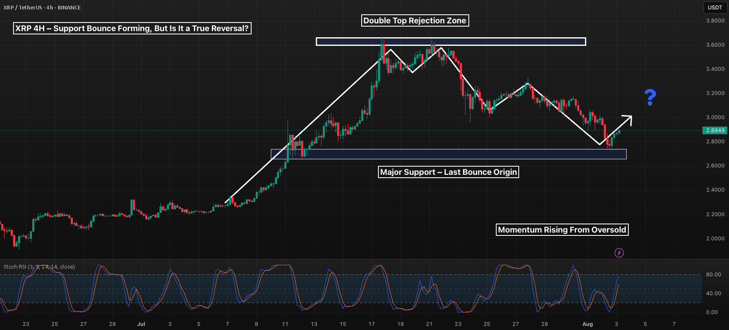Select the Momentum Rising From Oversold text box
729x330 pixels.
(562, 230)
